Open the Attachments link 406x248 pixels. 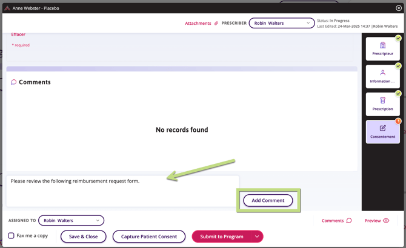coord(198,23)
